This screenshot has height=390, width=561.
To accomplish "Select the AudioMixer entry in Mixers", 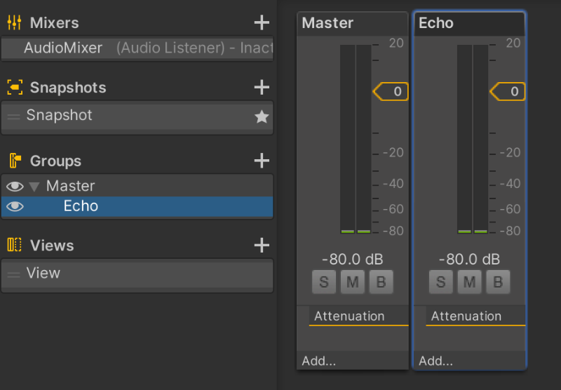I will 63,48.
